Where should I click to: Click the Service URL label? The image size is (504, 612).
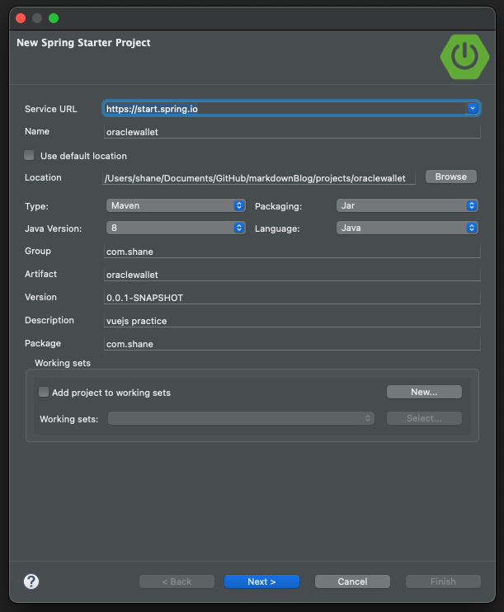coord(51,109)
